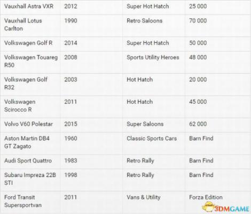Select Volvo V60 Polestar entry
Screen dimensions: 251x214
pyautogui.click(x=28, y=124)
